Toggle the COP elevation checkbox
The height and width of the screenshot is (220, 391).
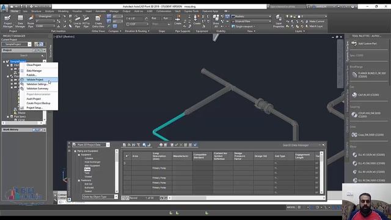[128, 24]
